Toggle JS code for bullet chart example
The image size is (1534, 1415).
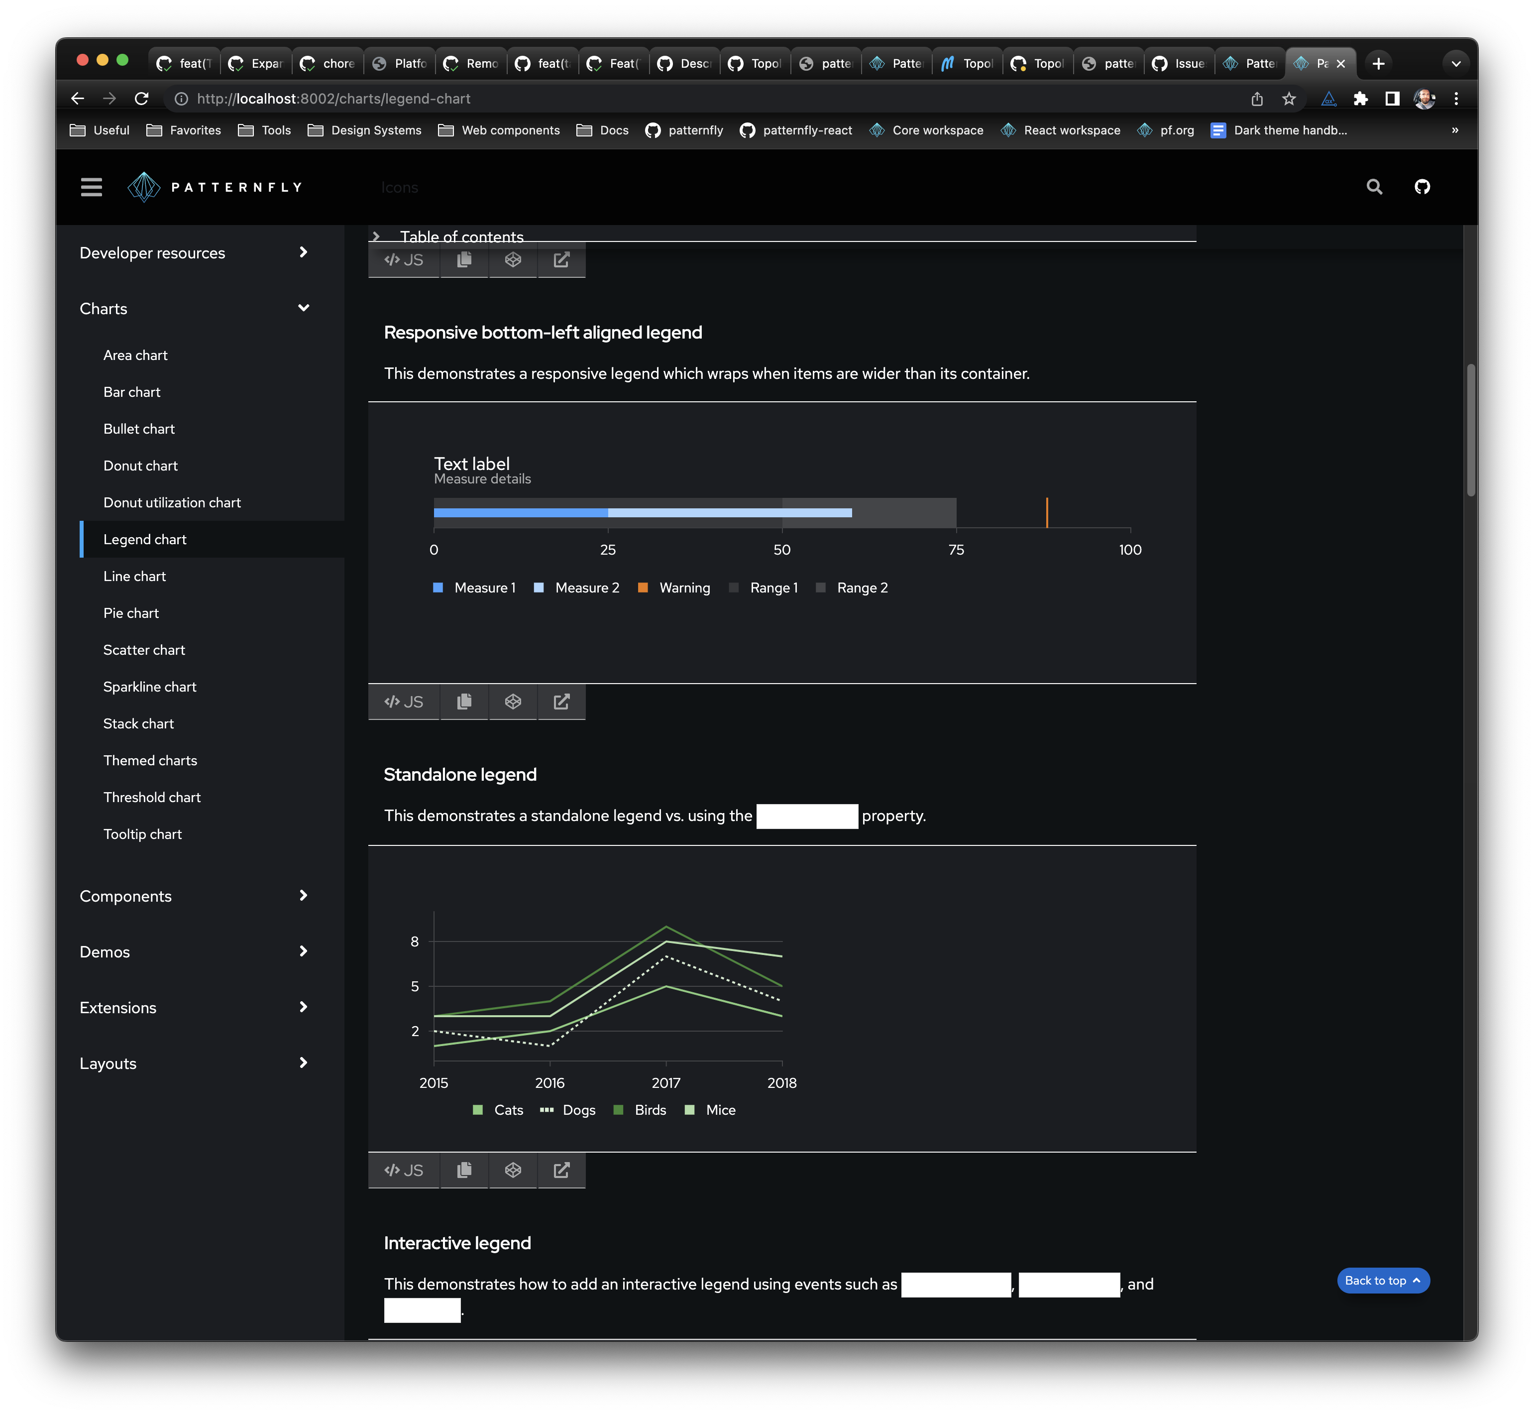click(x=404, y=702)
